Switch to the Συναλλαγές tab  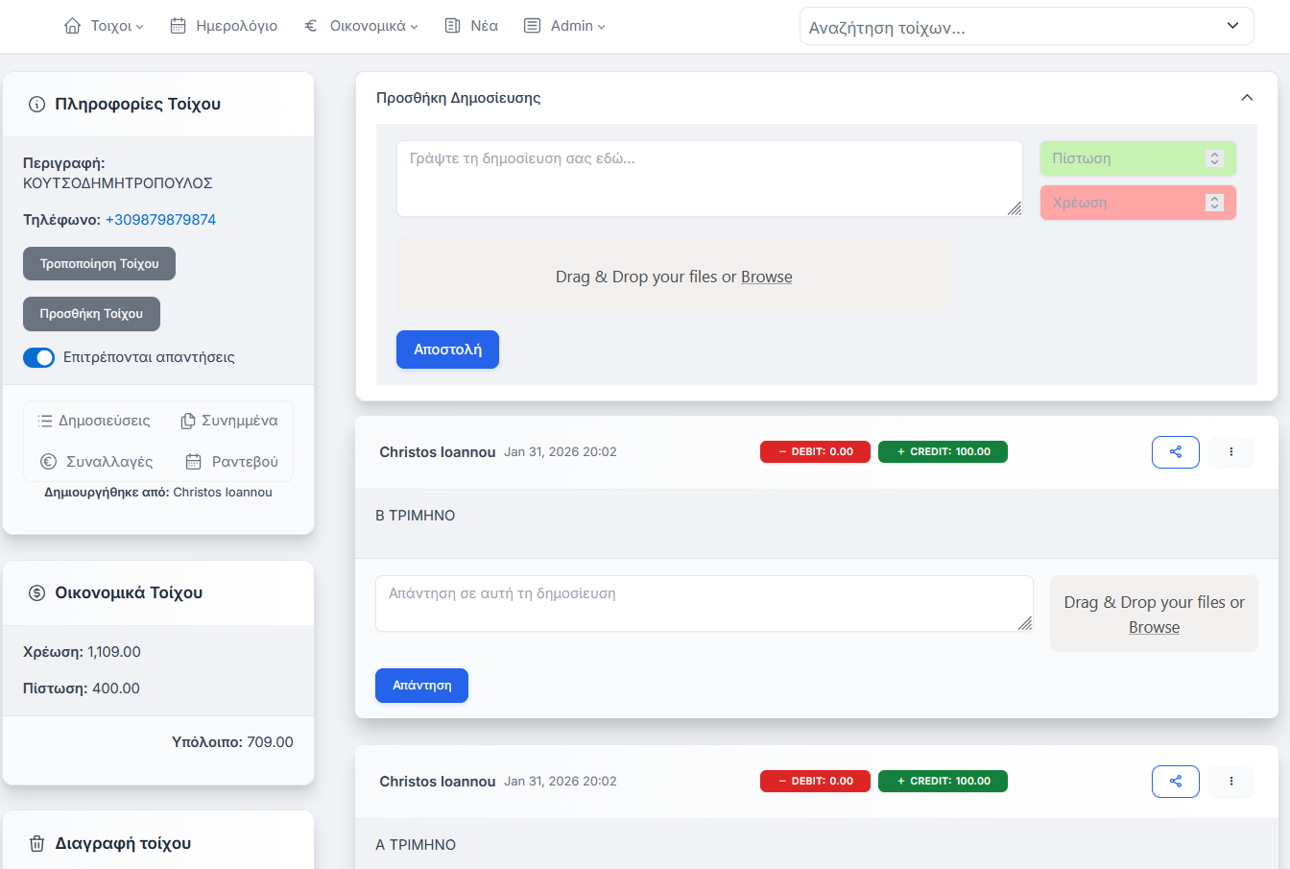click(x=96, y=462)
